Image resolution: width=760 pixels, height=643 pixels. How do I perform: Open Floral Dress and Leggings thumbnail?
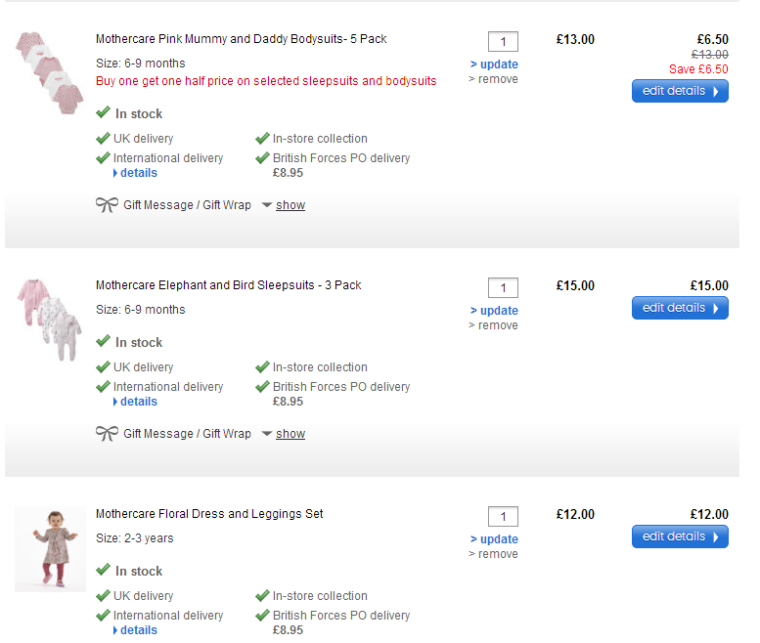click(x=50, y=549)
